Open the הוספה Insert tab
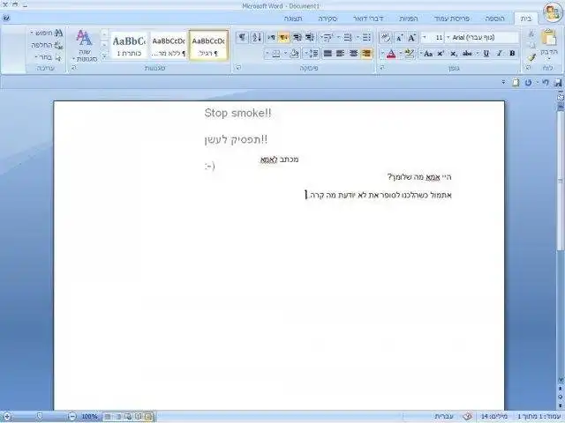 pos(494,19)
